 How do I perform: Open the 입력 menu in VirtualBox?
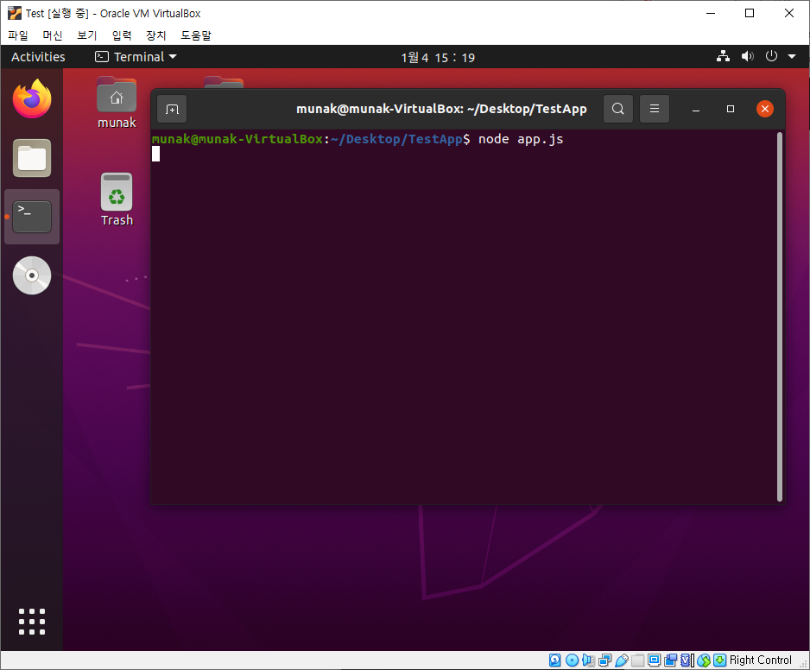122,35
